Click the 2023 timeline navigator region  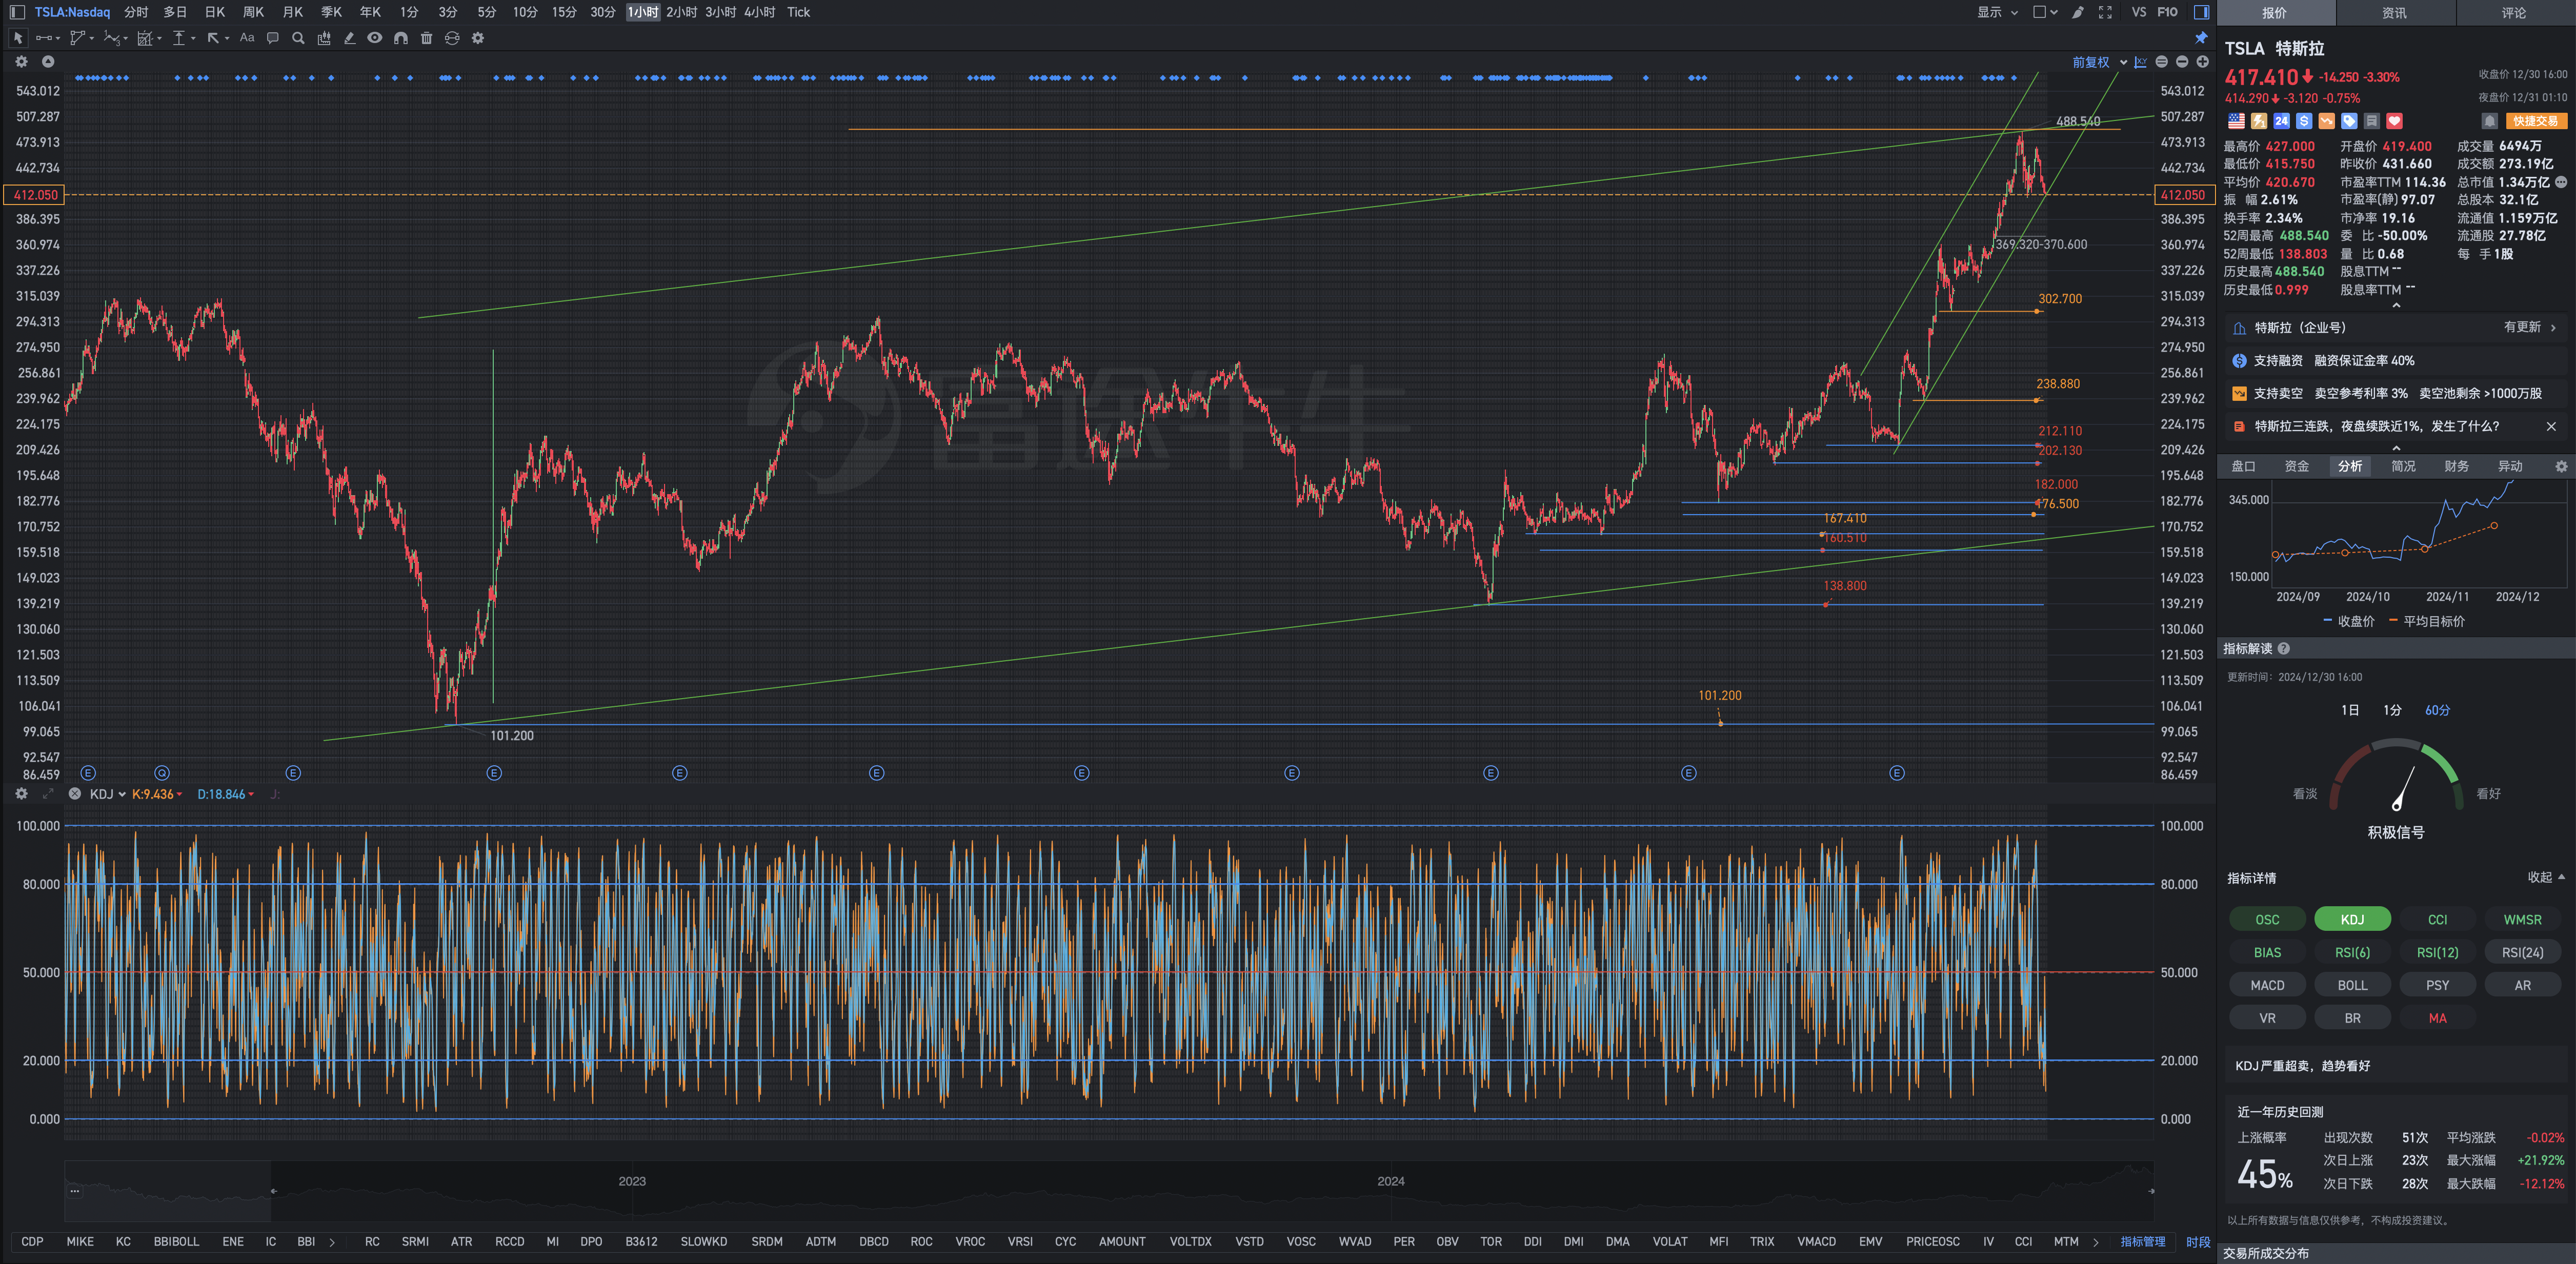[x=632, y=1181]
